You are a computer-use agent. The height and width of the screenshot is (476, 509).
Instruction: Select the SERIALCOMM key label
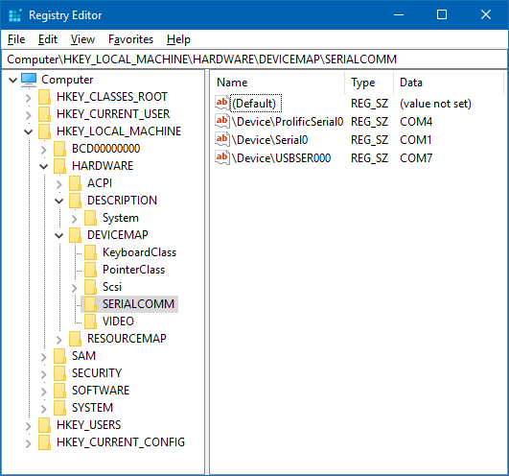(x=138, y=304)
